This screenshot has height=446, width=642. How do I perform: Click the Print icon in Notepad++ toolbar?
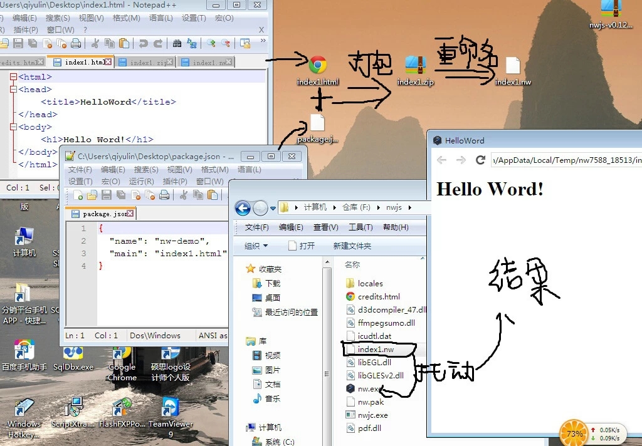(x=76, y=43)
